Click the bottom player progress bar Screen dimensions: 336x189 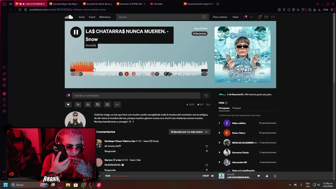click(x=156, y=176)
